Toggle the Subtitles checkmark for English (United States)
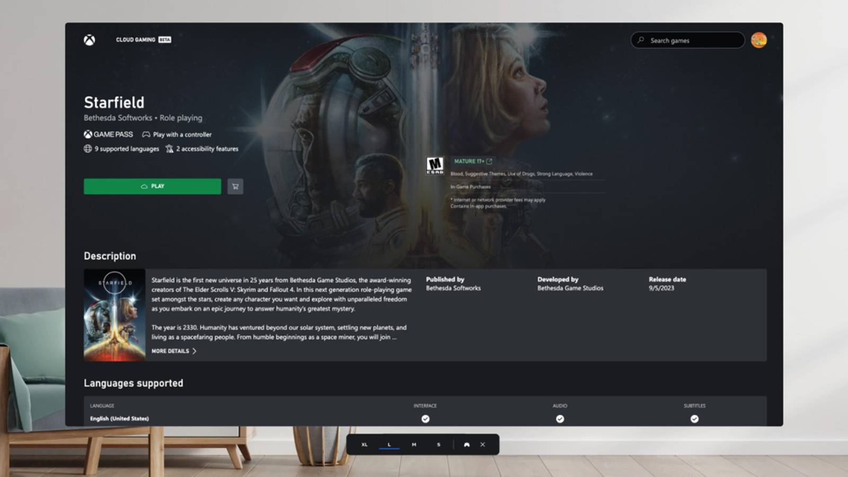 click(695, 418)
